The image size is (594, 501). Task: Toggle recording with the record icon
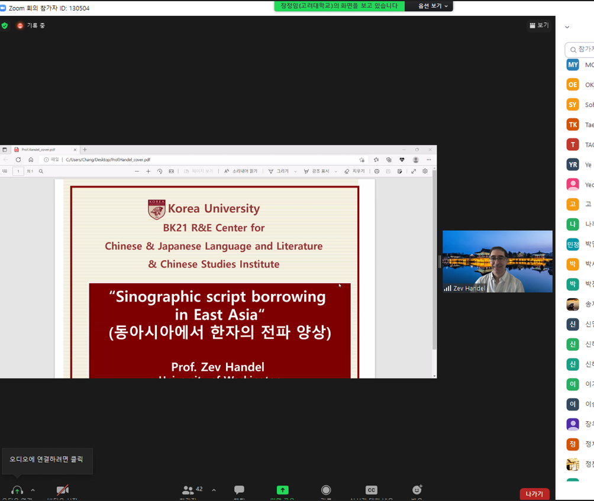click(x=326, y=490)
